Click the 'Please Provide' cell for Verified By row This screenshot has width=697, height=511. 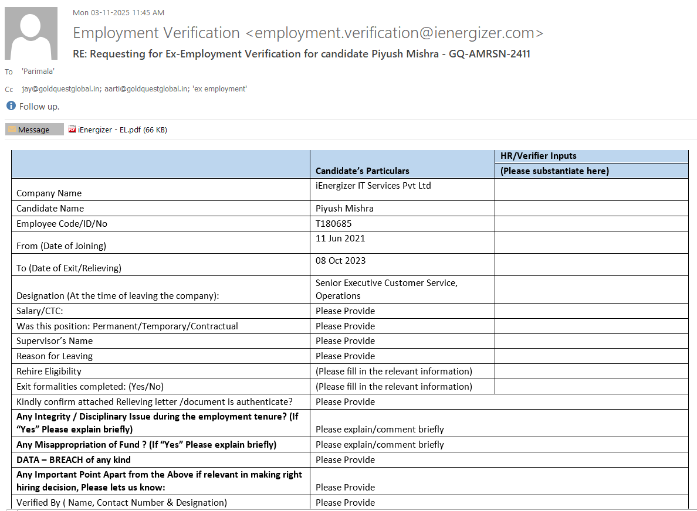pyautogui.click(x=345, y=503)
